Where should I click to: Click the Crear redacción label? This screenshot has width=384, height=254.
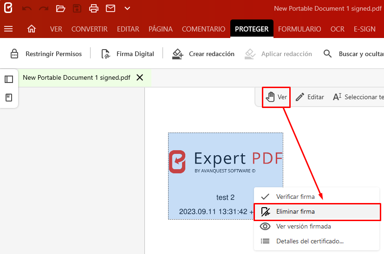[x=212, y=54]
